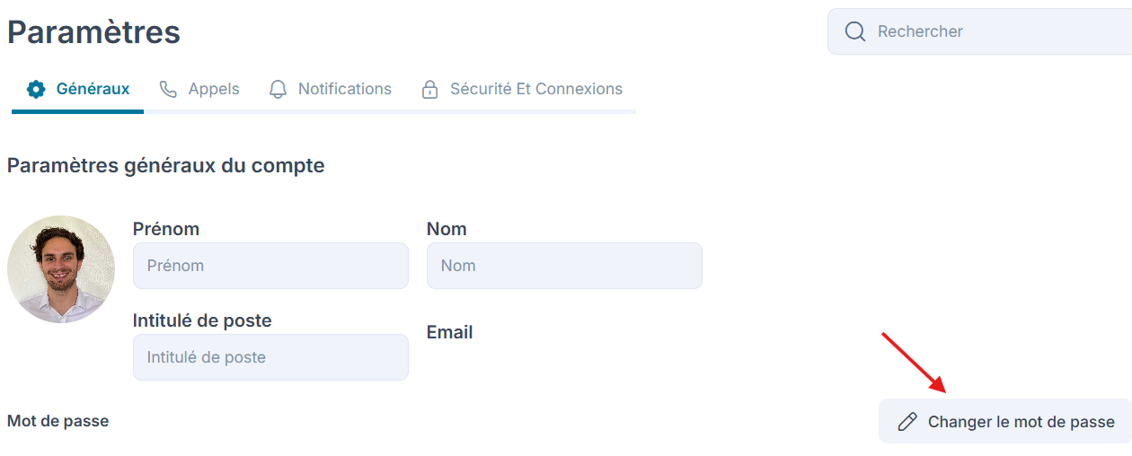The width and height of the screenshot is (1132, 456).
Task: Click the magnifying glass search icon
Action: coord(855,31)
